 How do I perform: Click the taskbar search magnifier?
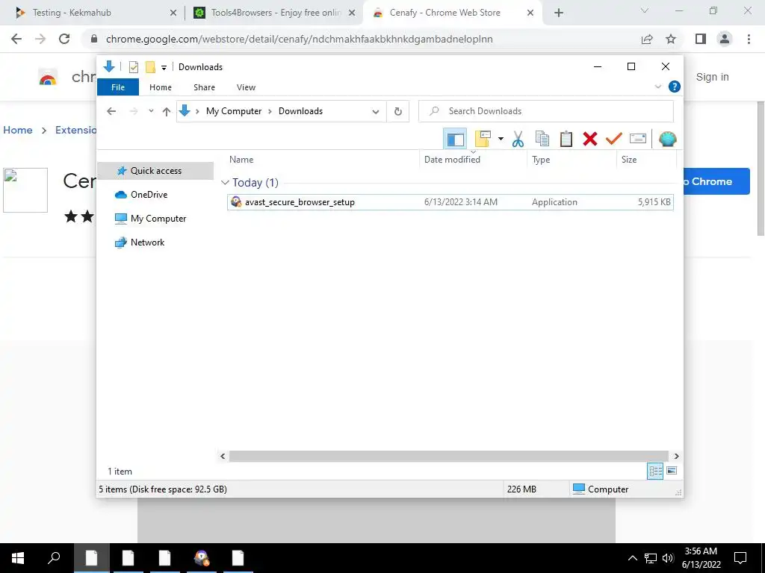coord(54,558)
